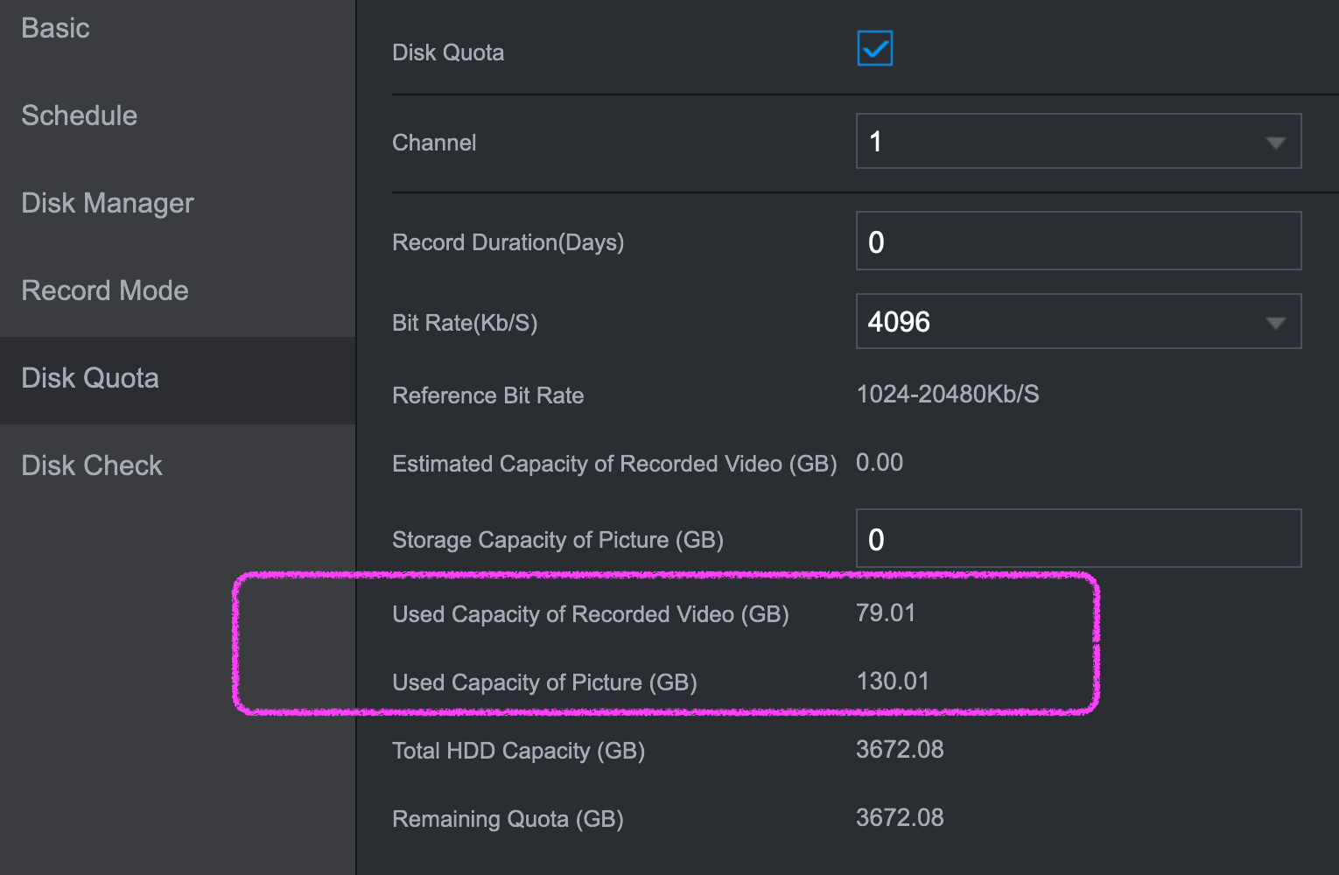The width and height of the screenshot is (1339, 875).
Task: Click the Disk Quota label beside the checkbox
Action: tap(448, 52)
